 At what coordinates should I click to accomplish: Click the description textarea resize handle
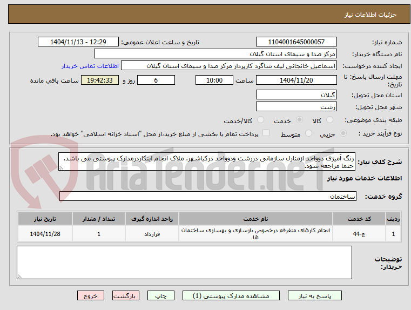[x=61, y=168]
